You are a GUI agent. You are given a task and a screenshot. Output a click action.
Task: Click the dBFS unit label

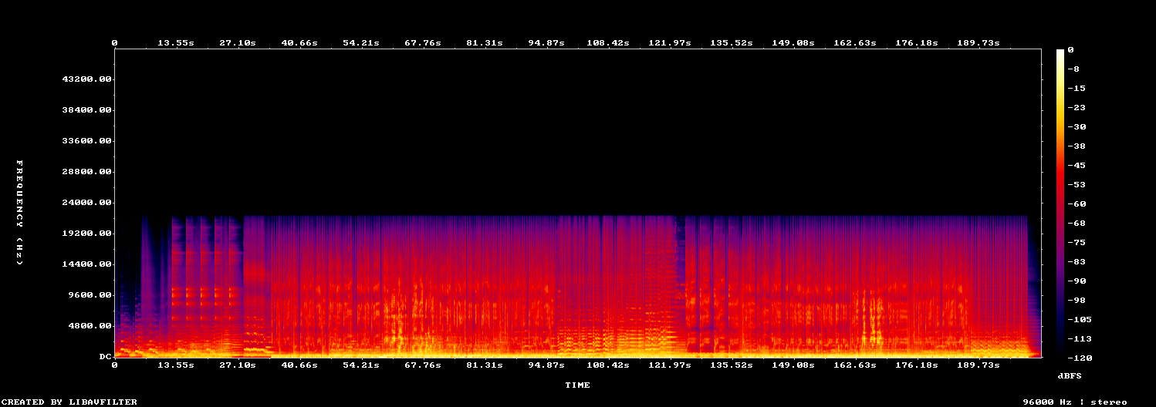1070,375
